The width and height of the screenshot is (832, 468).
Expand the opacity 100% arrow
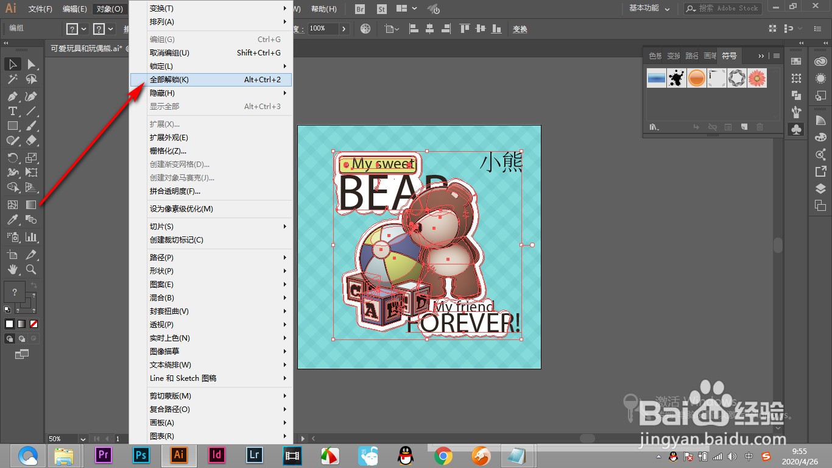tap(344, 29)
